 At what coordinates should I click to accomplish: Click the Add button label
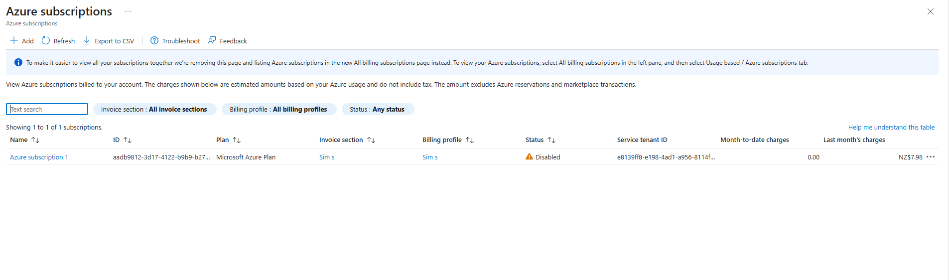pyautogui.click(x=28, y=41)
